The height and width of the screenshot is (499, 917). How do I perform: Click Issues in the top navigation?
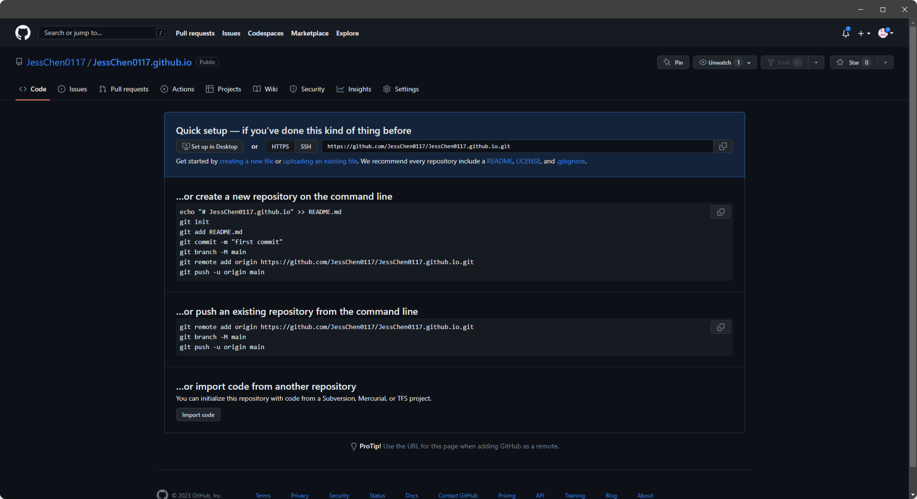pos(231,33)
